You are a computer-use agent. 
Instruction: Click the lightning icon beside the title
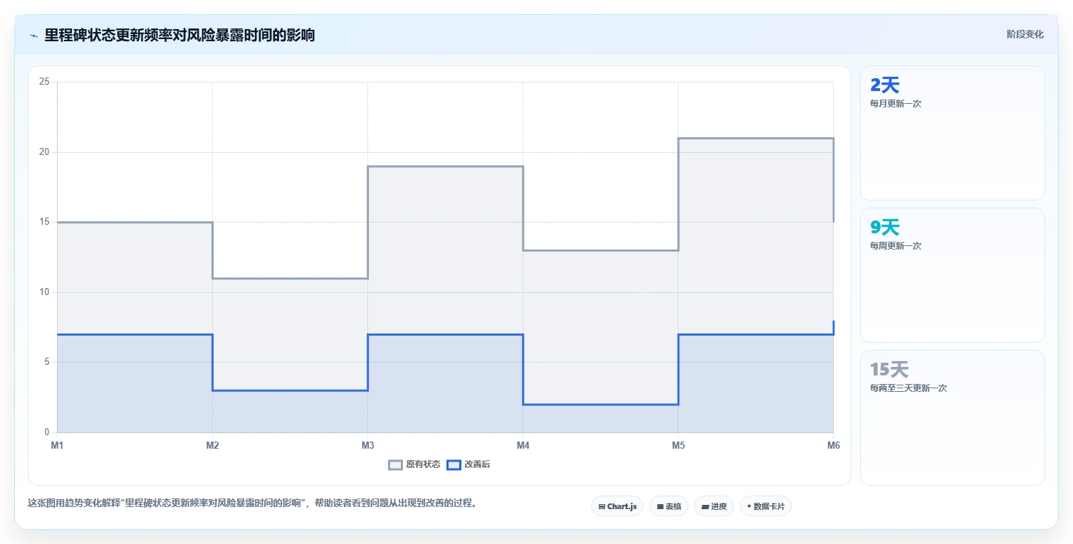point(34,36)
